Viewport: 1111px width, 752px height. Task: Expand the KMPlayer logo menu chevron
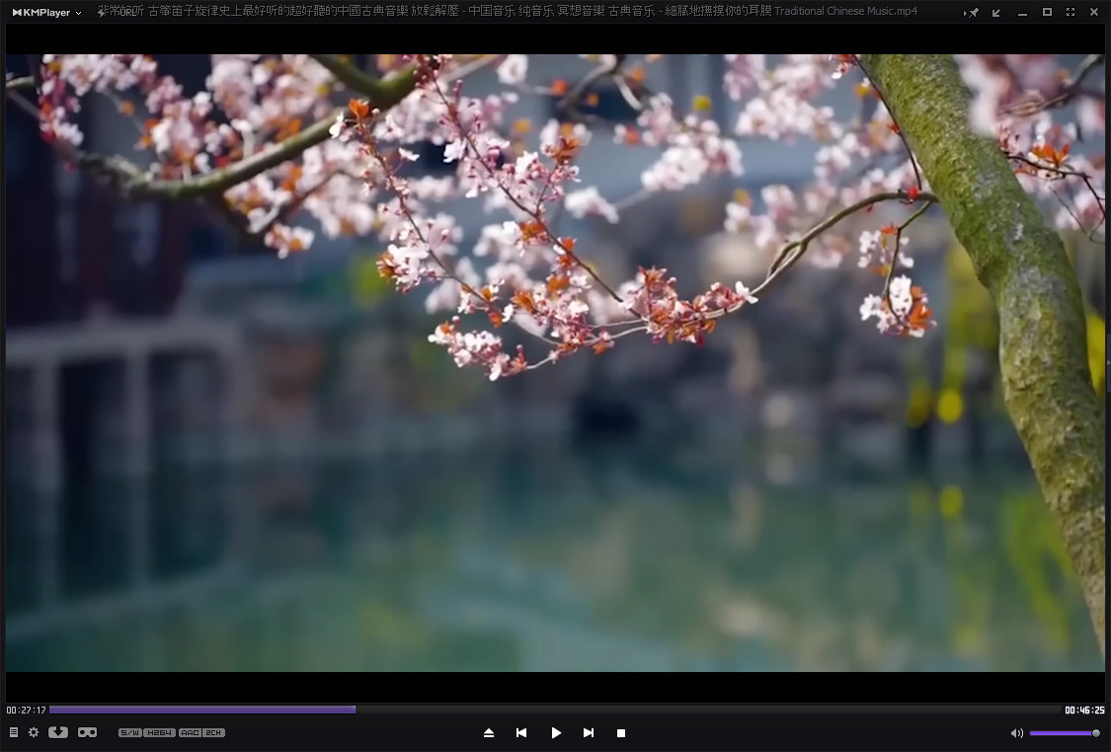[x=77, y=12]
